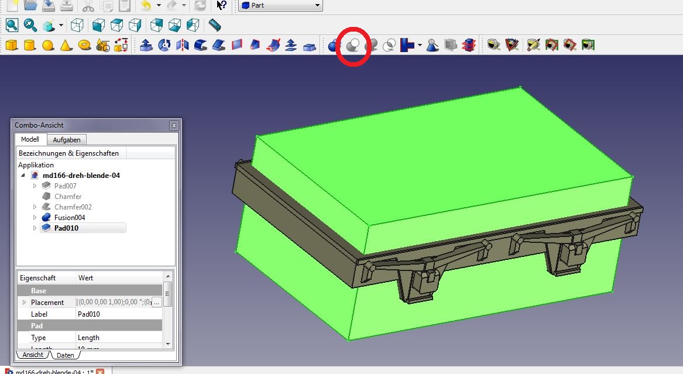Open the Part workbench selector

[x=280, y=5]
